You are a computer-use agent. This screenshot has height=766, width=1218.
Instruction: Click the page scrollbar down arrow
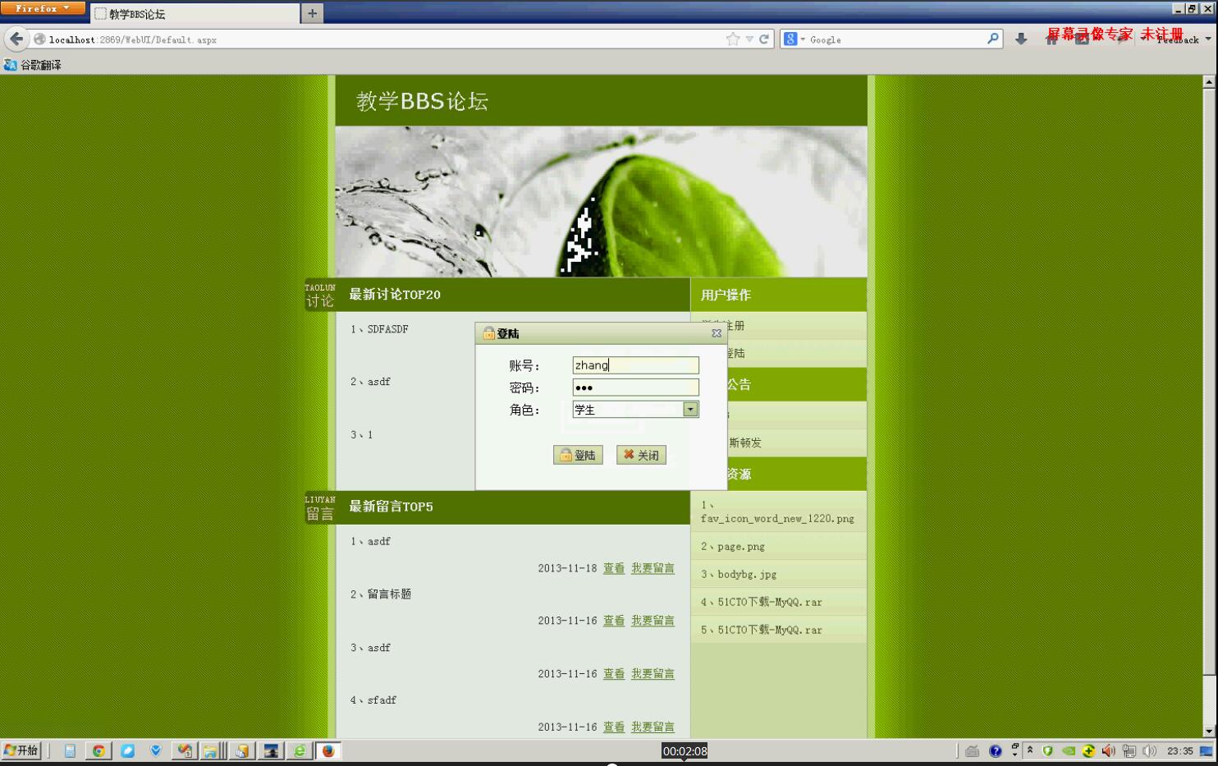pos(1209,732)
